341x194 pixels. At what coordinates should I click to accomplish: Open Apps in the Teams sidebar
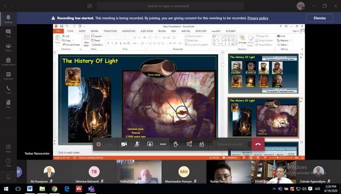[8, 147]
